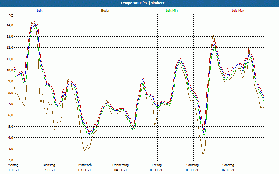Click the 5,0 y-axis value
Screen dimensions: 279x174
(11, 126)
